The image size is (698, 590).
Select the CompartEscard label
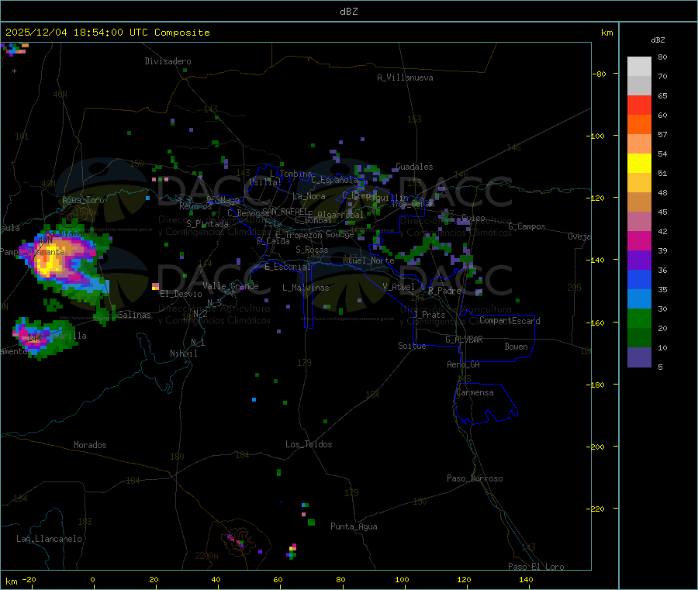point(510,321)
